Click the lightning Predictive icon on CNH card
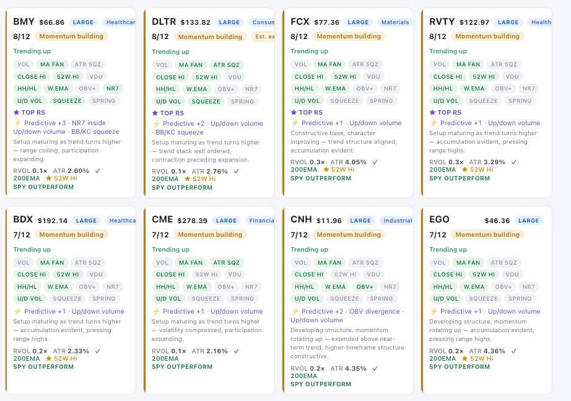 pyautogui.click(x=295, y=311)
